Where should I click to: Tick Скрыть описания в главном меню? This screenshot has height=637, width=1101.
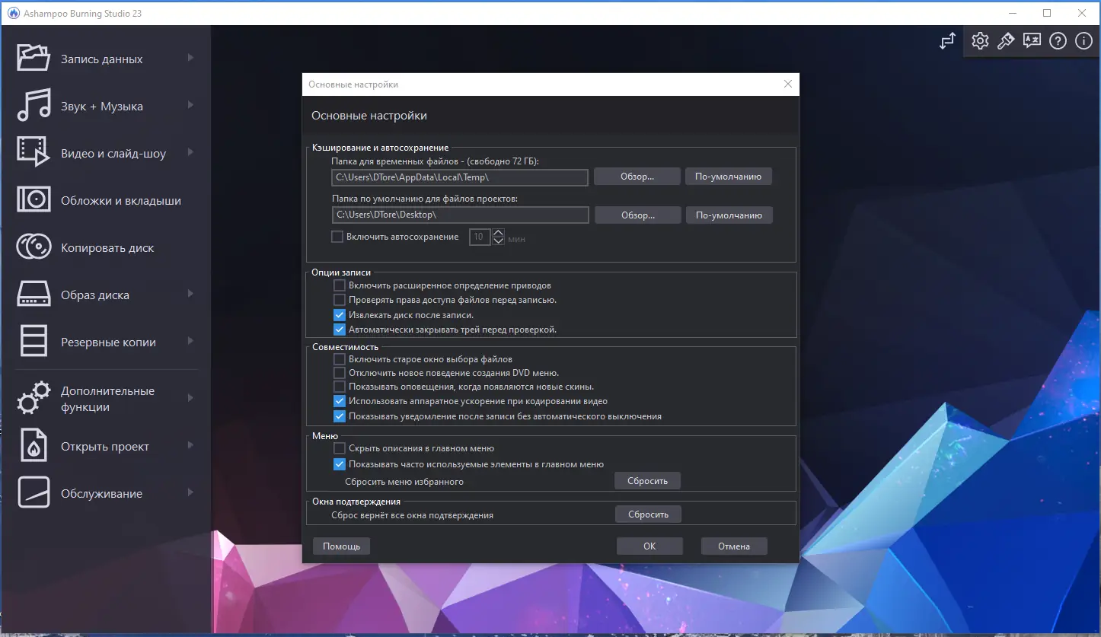[340, 448]
